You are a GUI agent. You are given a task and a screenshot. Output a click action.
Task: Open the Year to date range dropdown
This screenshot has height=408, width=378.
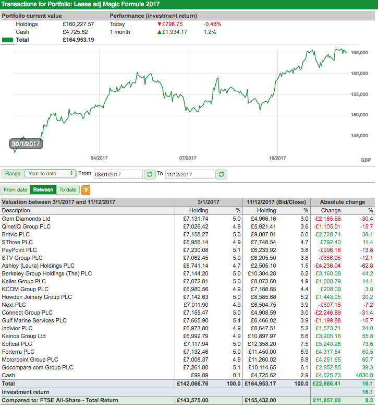tap(50, 174)
